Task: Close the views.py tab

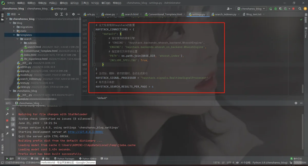Action: coord(117,14)
